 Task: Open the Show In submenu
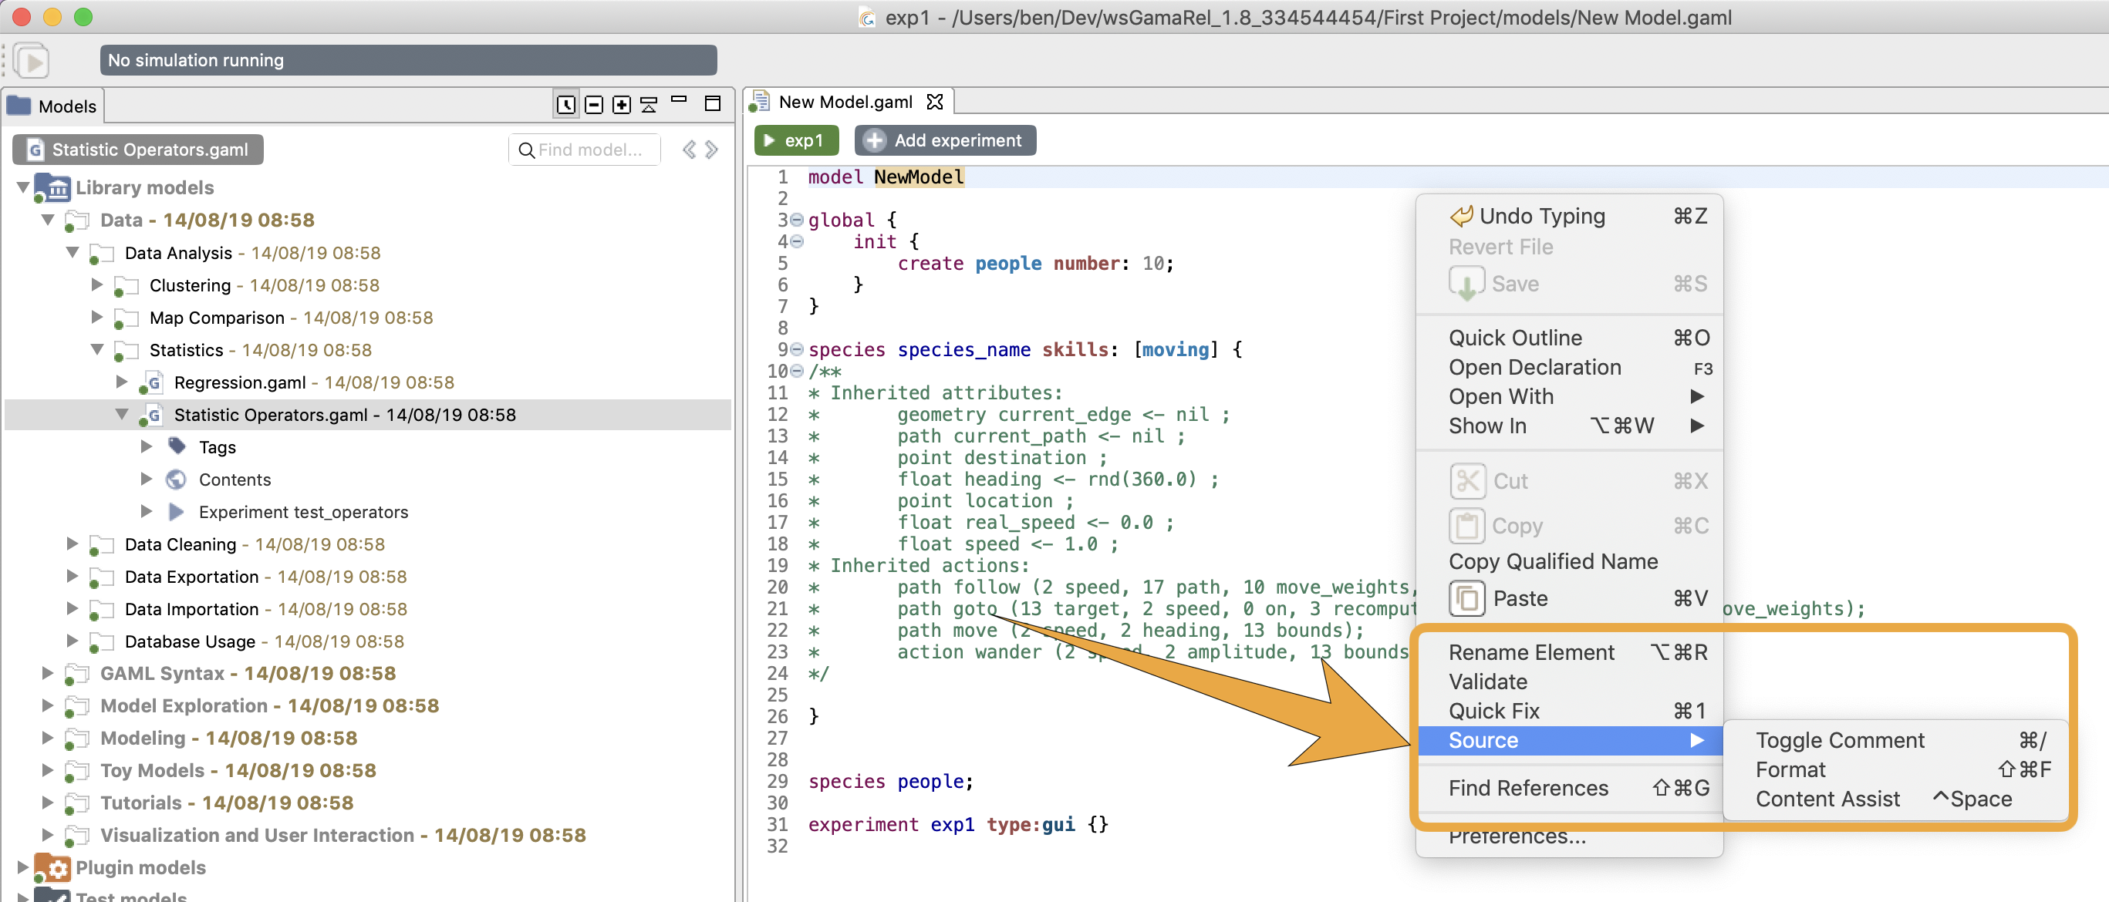[1571, 426]
